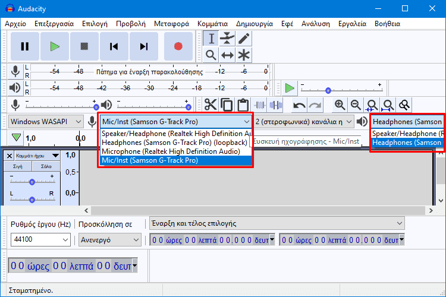Close the audio track with X
This screenshot has width=446, height=297.
pyautogui.click(x=10, y=156)
